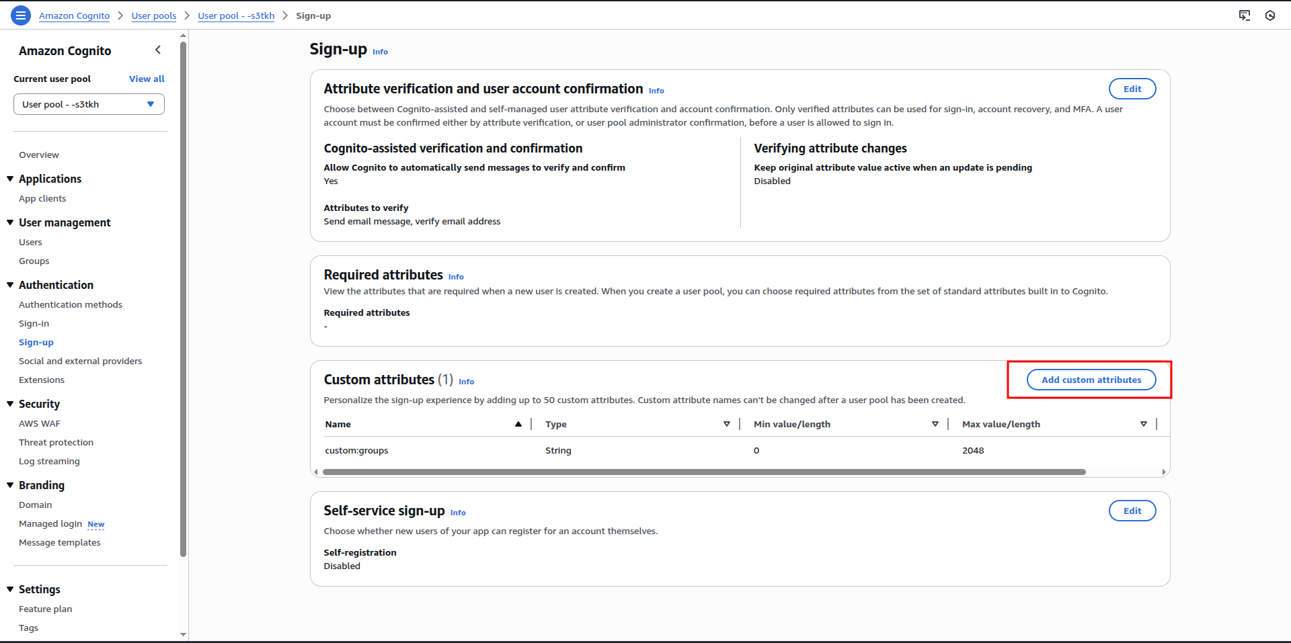Collapse the Amazon Cognito side panel arrow

pyautogui.click(x=158, y=50)
